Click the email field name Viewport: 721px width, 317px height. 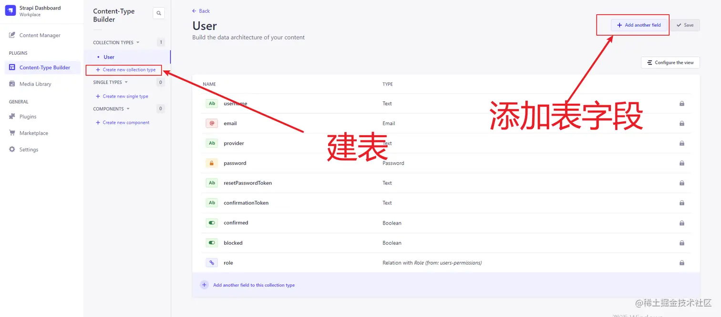tap(230, 123)
